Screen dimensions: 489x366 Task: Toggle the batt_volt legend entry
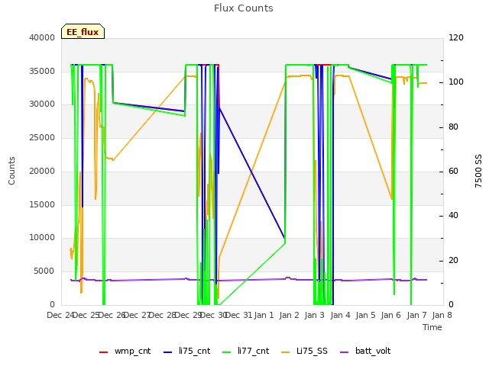[x=365, y=352]
